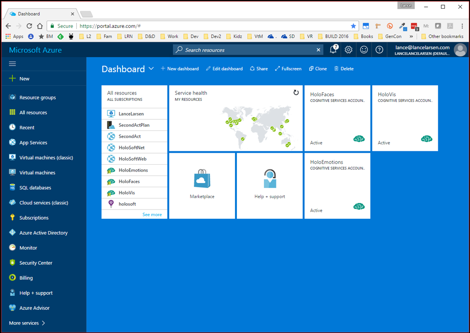Open Azure Advisor in sidebar
470x333 pixels.
pos(34,308)
